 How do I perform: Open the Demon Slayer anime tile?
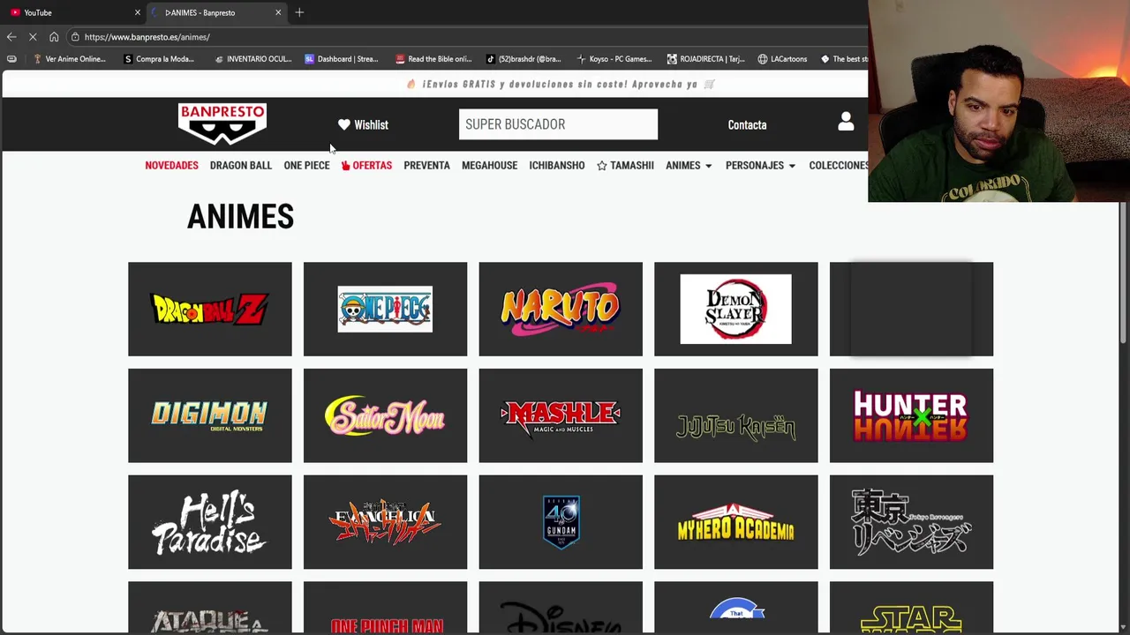pyautogui.click(x=736, y=309)
